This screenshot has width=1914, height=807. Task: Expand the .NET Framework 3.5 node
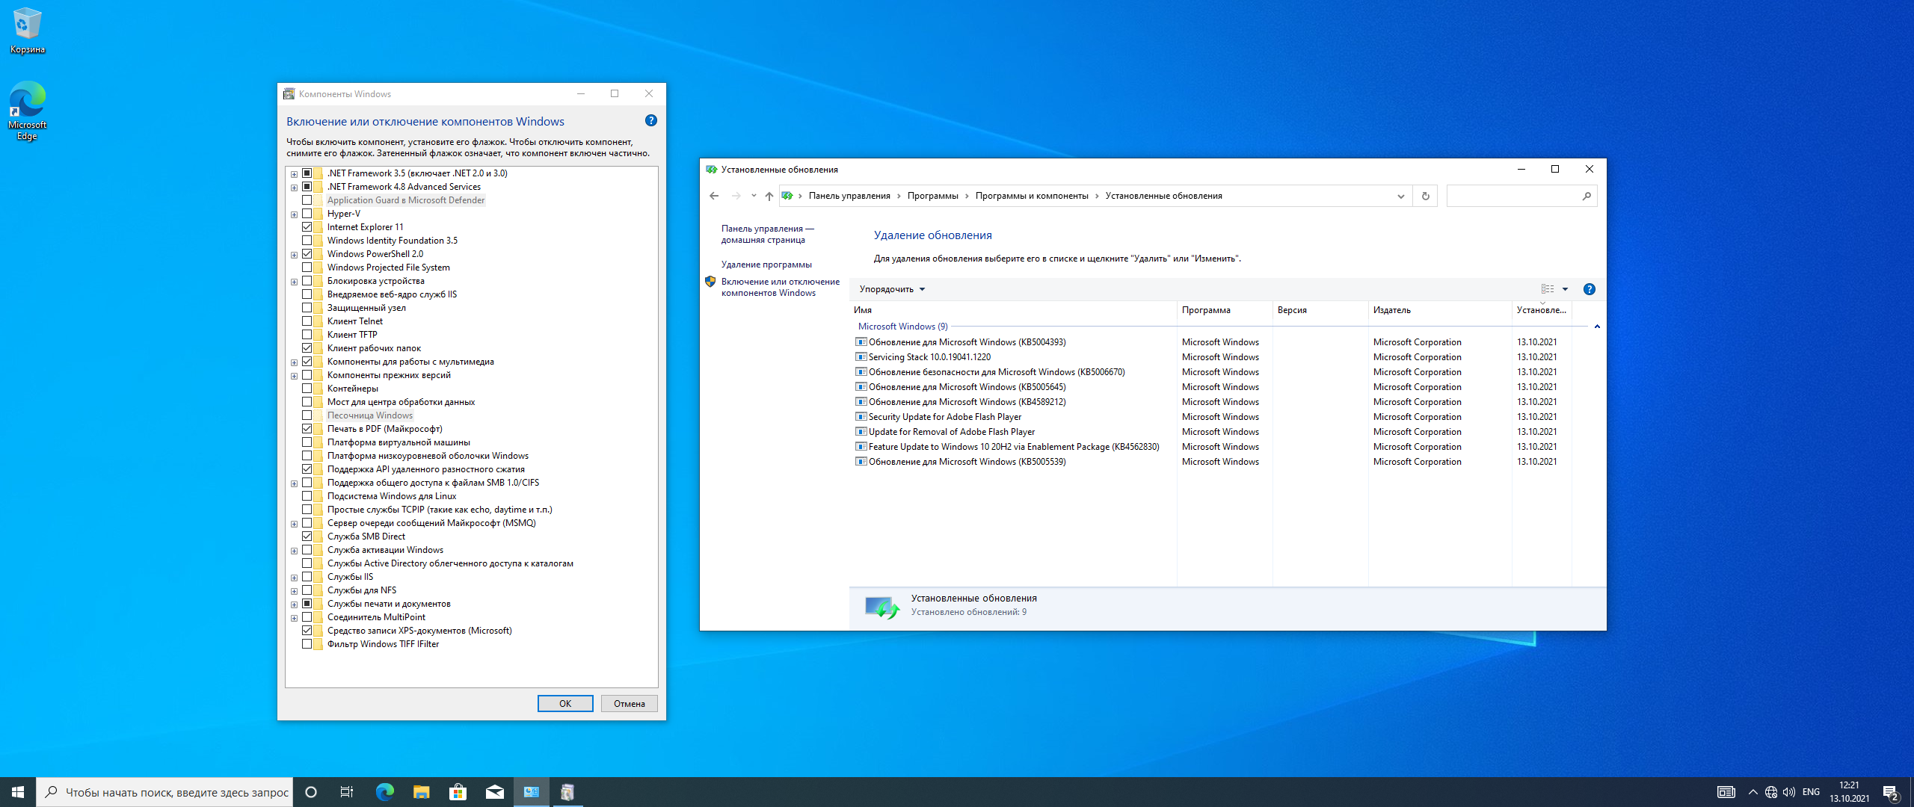point(294,174)
